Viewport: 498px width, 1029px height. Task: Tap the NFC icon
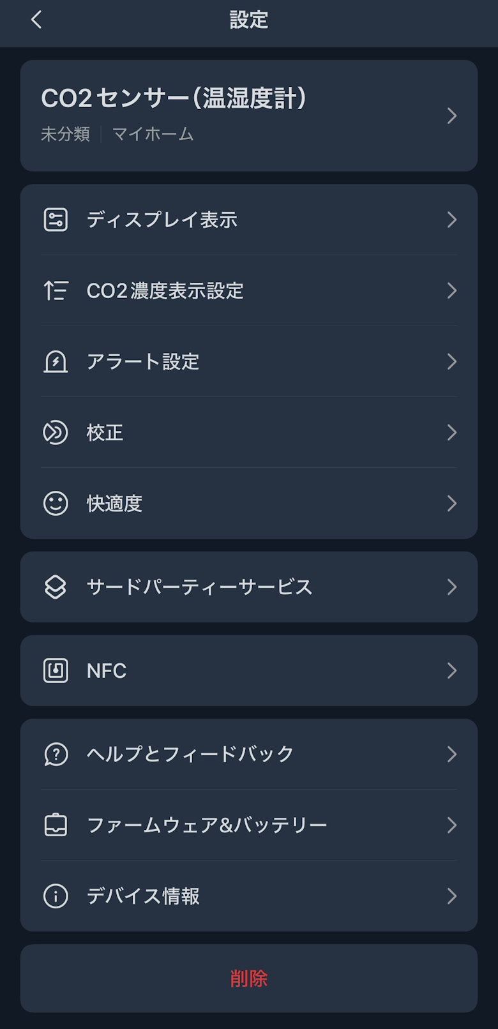click(x=56, y=670)
